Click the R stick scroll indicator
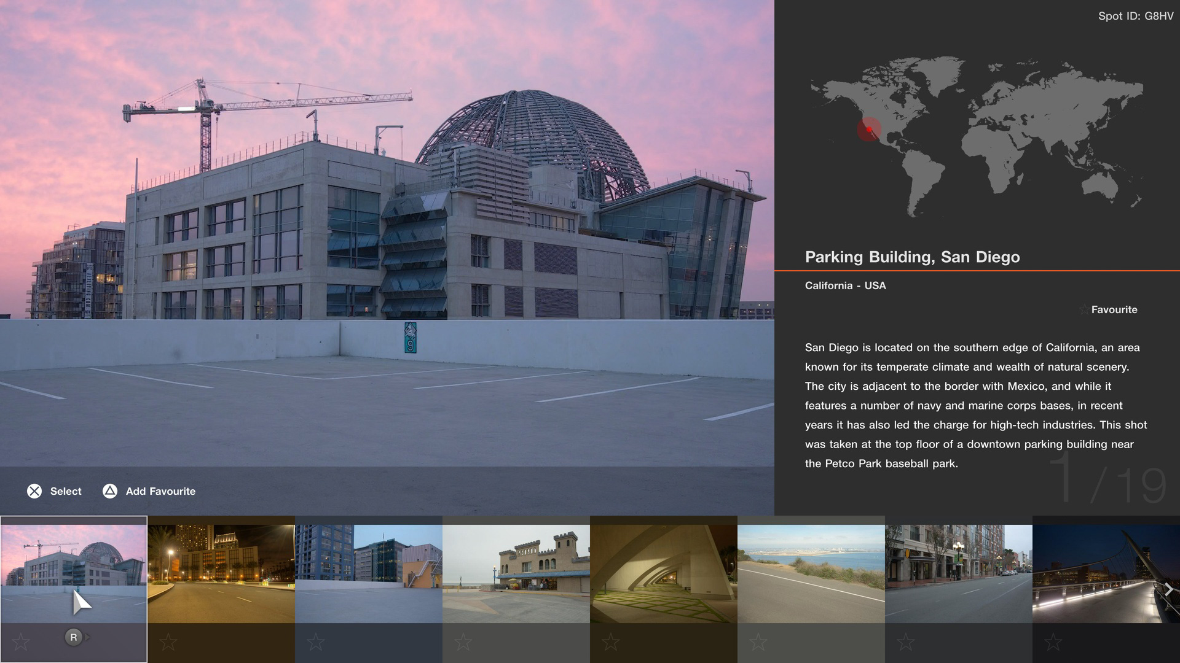This screenshot has height=663, width=1180. tap(74, 637)
